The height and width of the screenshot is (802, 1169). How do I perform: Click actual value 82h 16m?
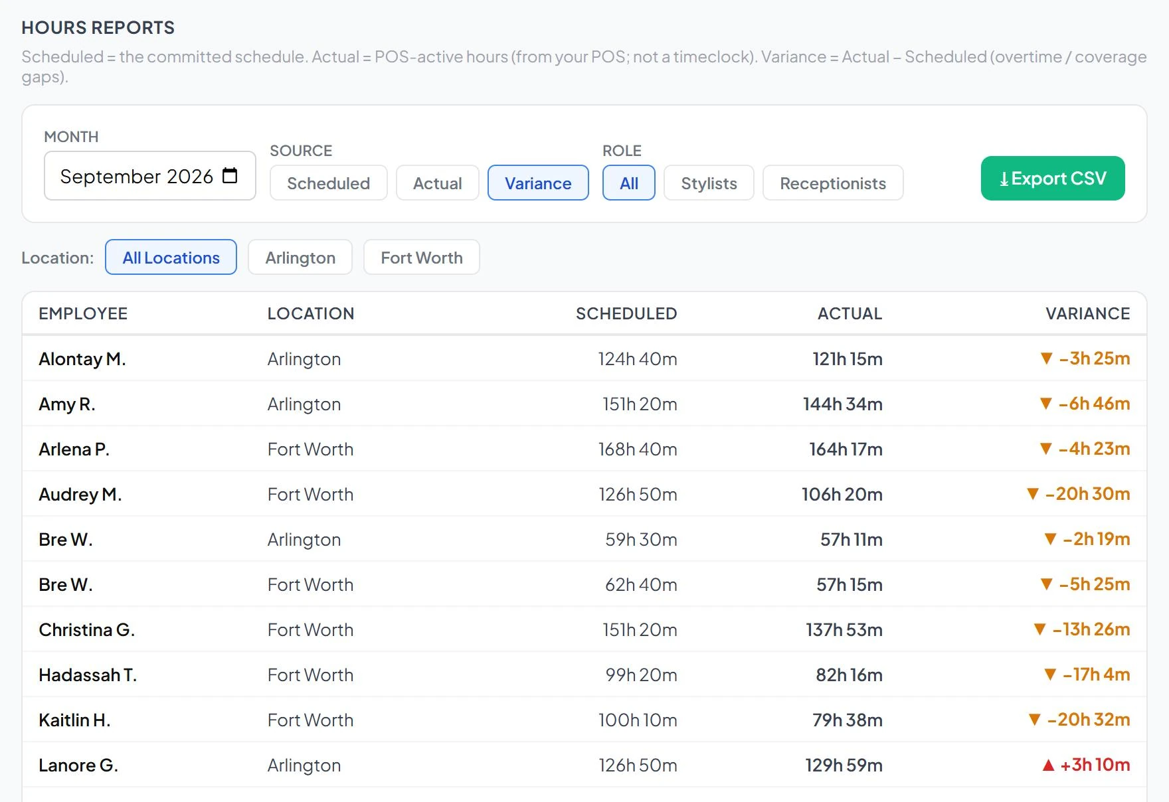pos(849,675)
